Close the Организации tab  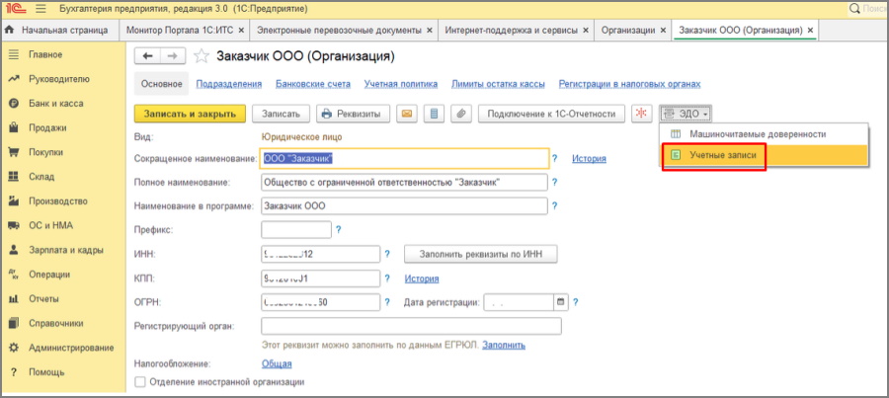pyautogui.click(x=662, y=30)
